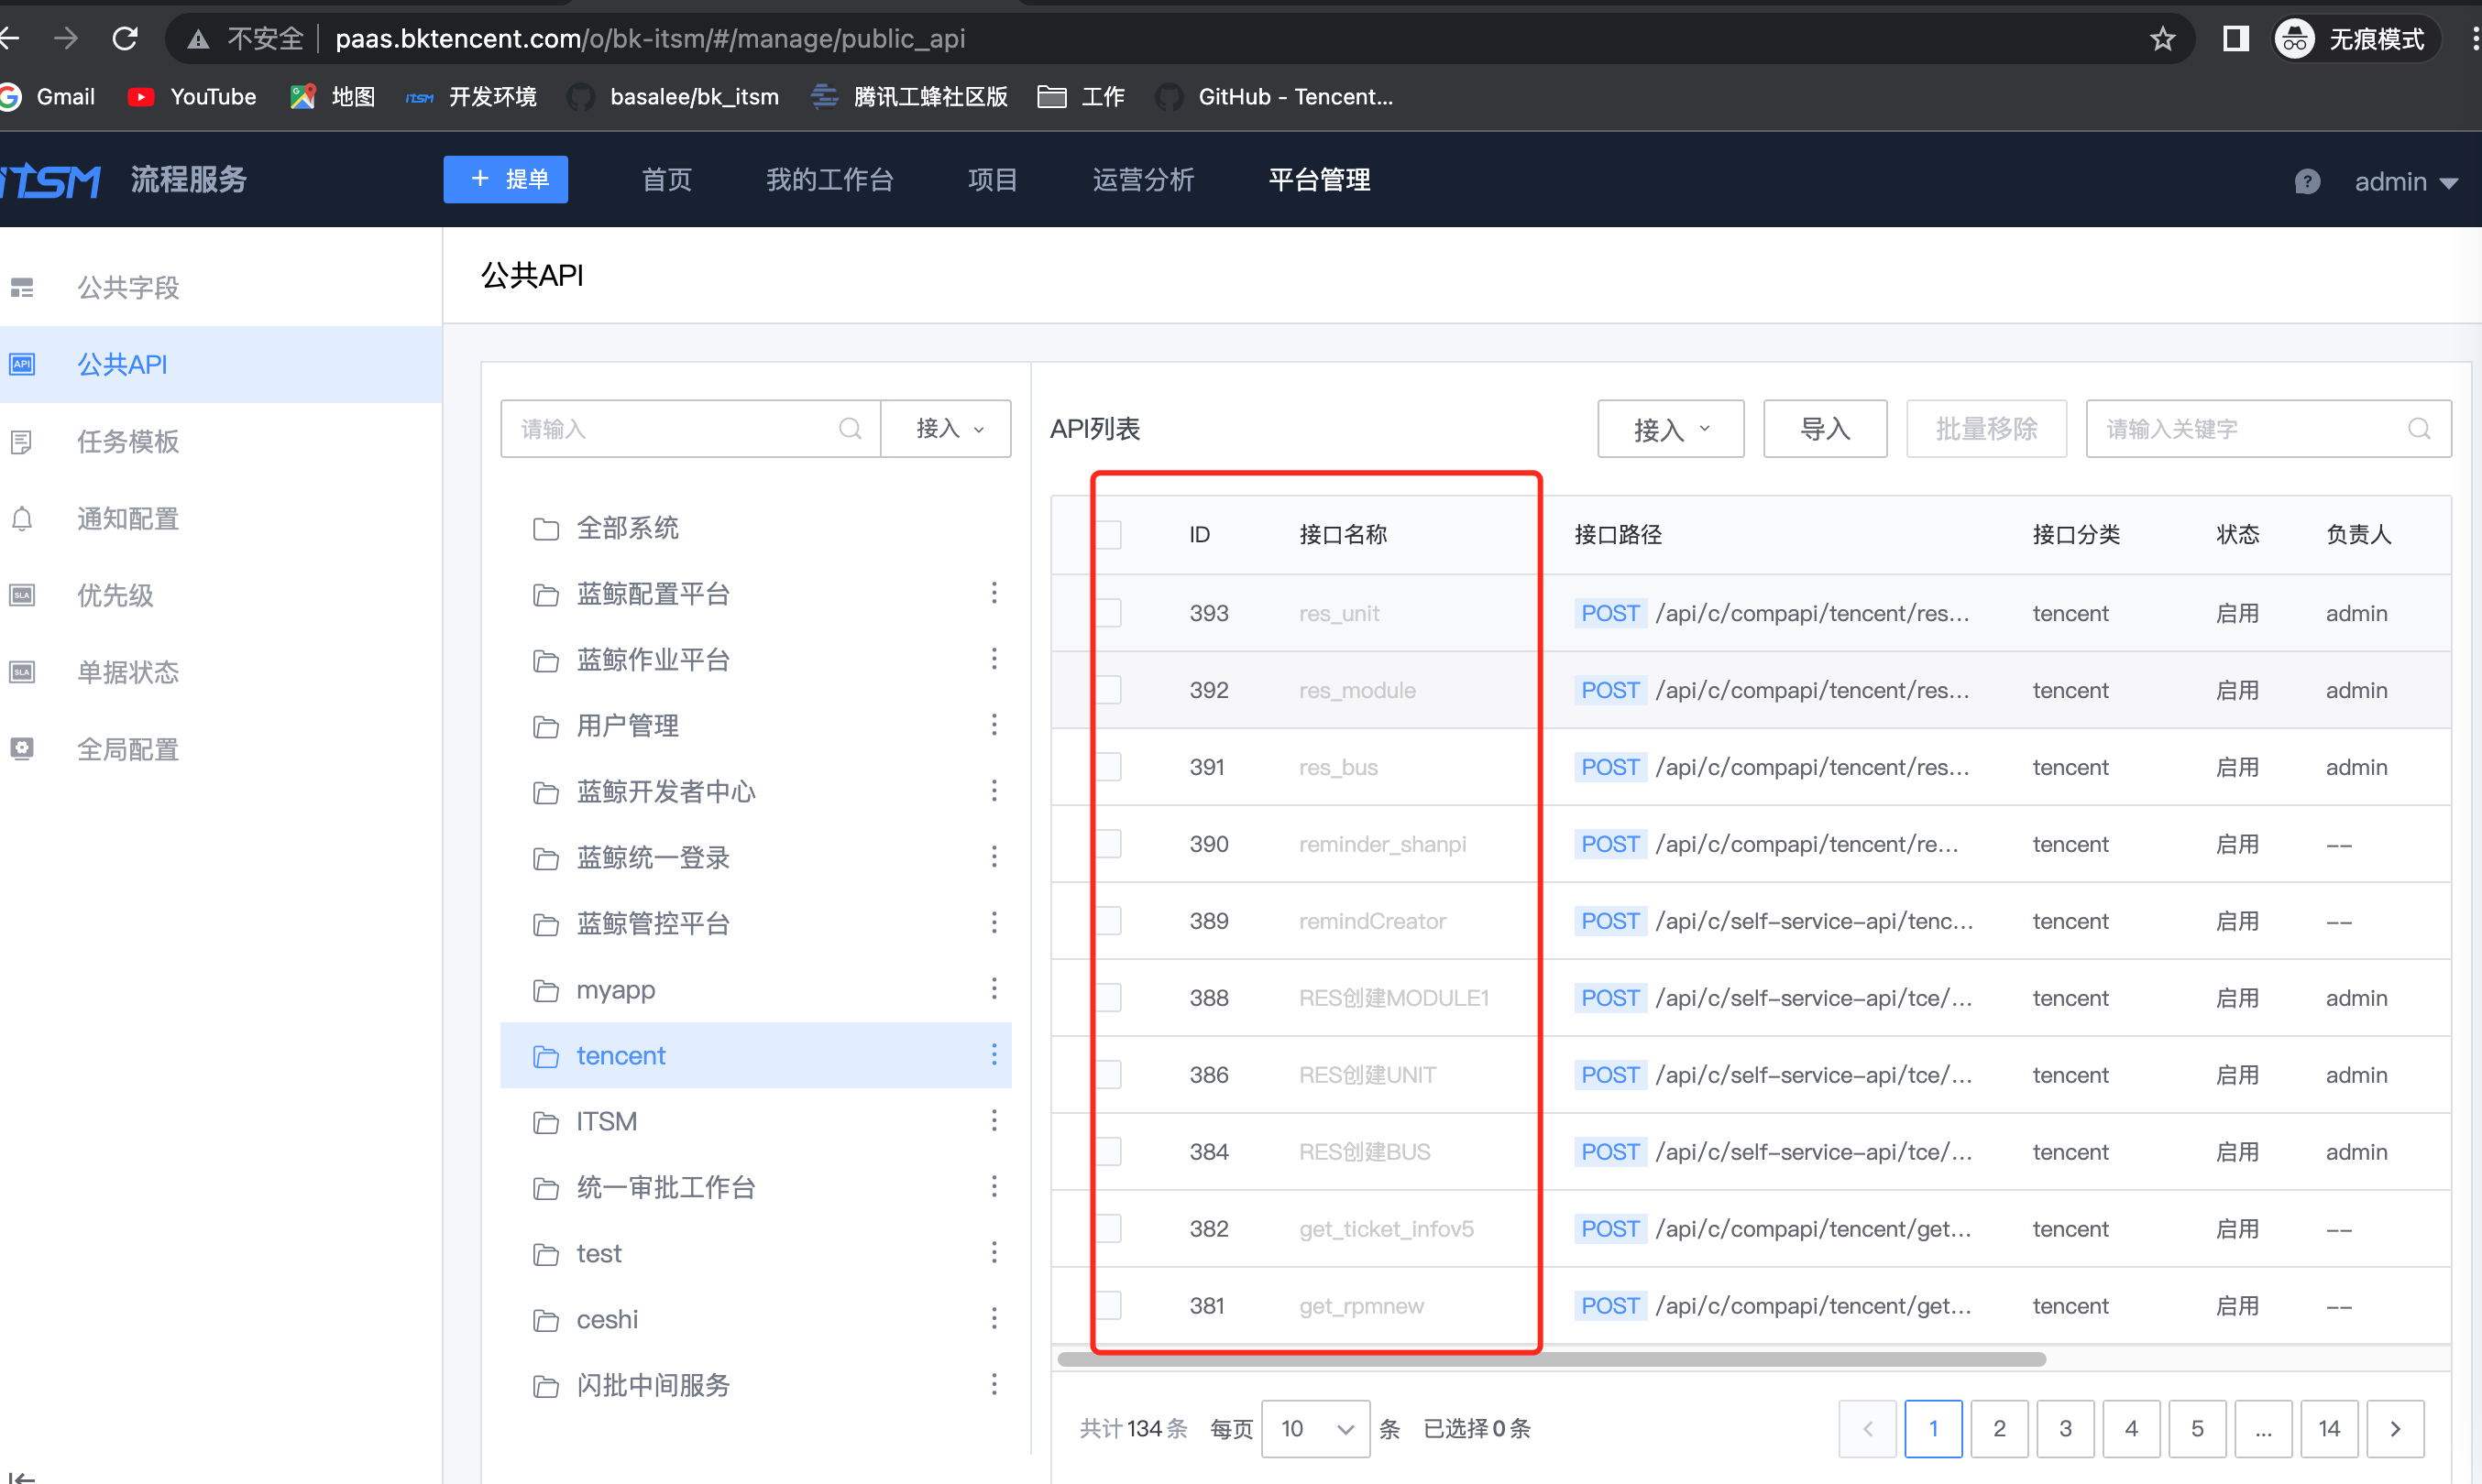Click the search icon in the system filter box

[850, 429]
